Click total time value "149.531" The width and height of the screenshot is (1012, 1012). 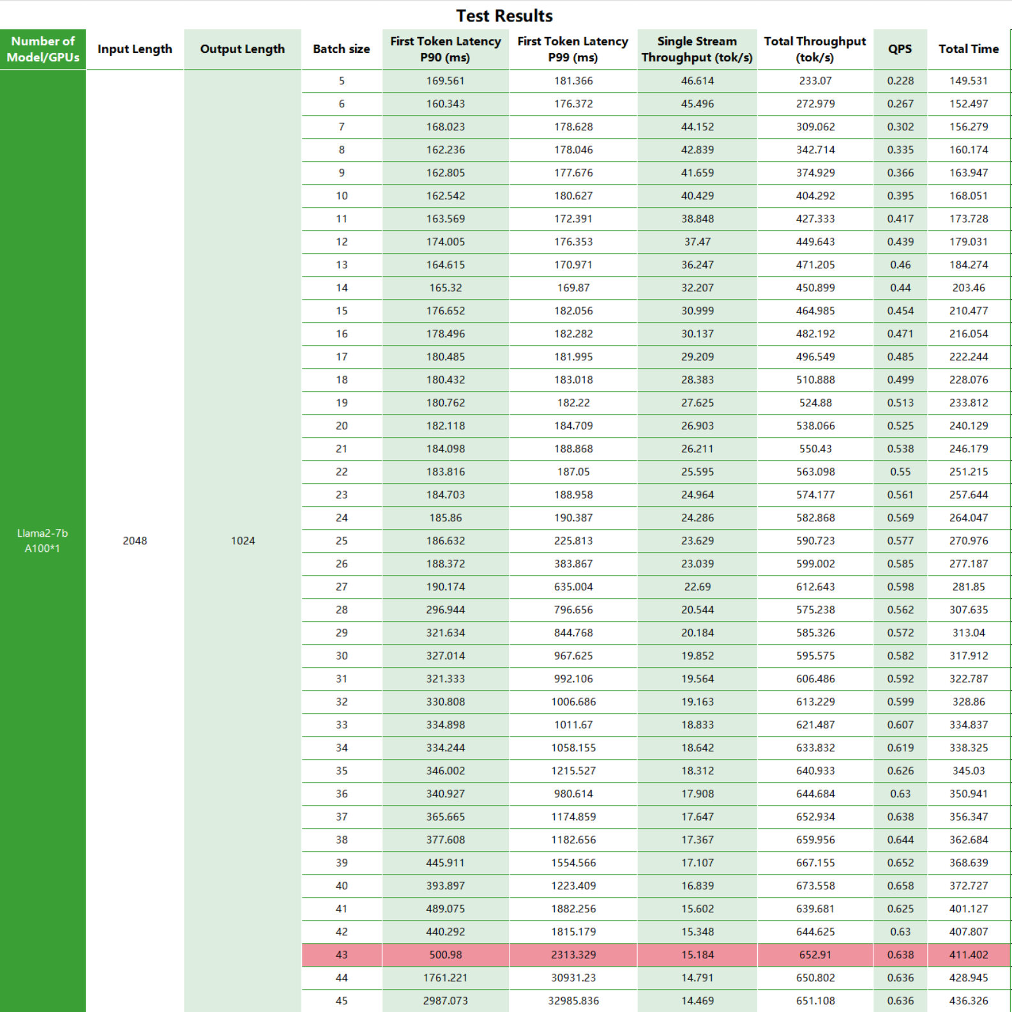[x=969, y=81]
